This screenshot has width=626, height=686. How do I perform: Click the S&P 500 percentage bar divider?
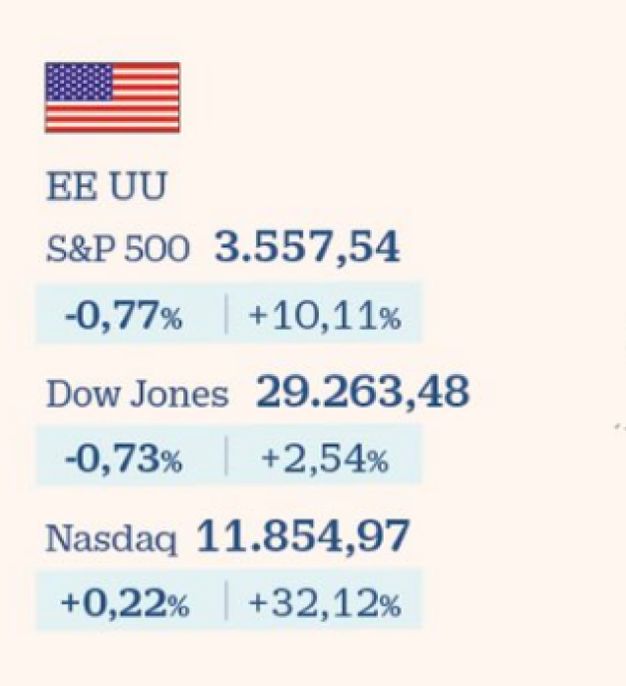click(x=226, y=314)
